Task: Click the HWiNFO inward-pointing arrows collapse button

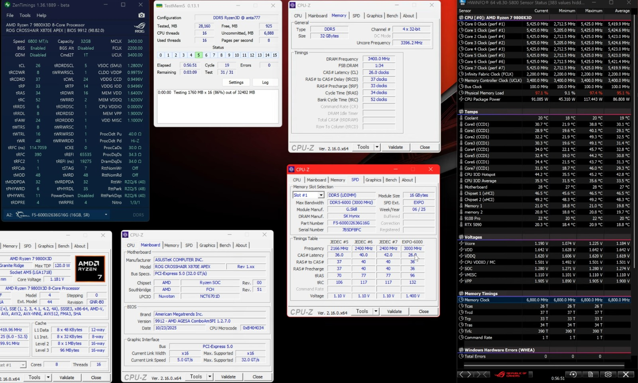Action: (x=481, y=374)
